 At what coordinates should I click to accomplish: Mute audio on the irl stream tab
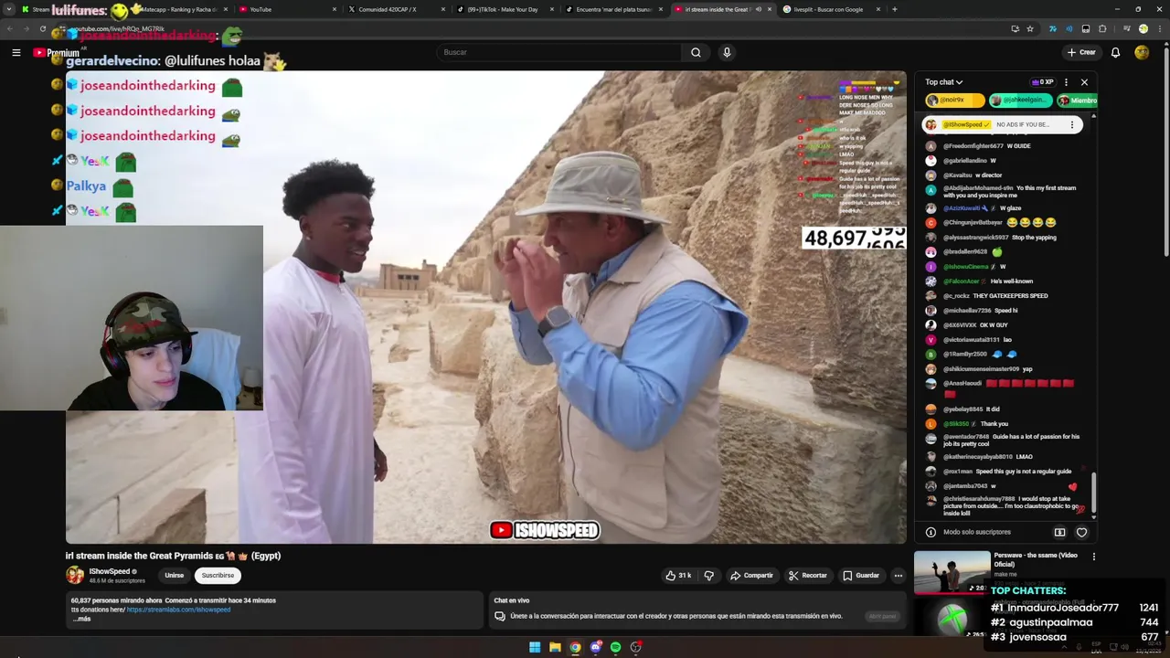pyautogui.click(x=758, y=9)
